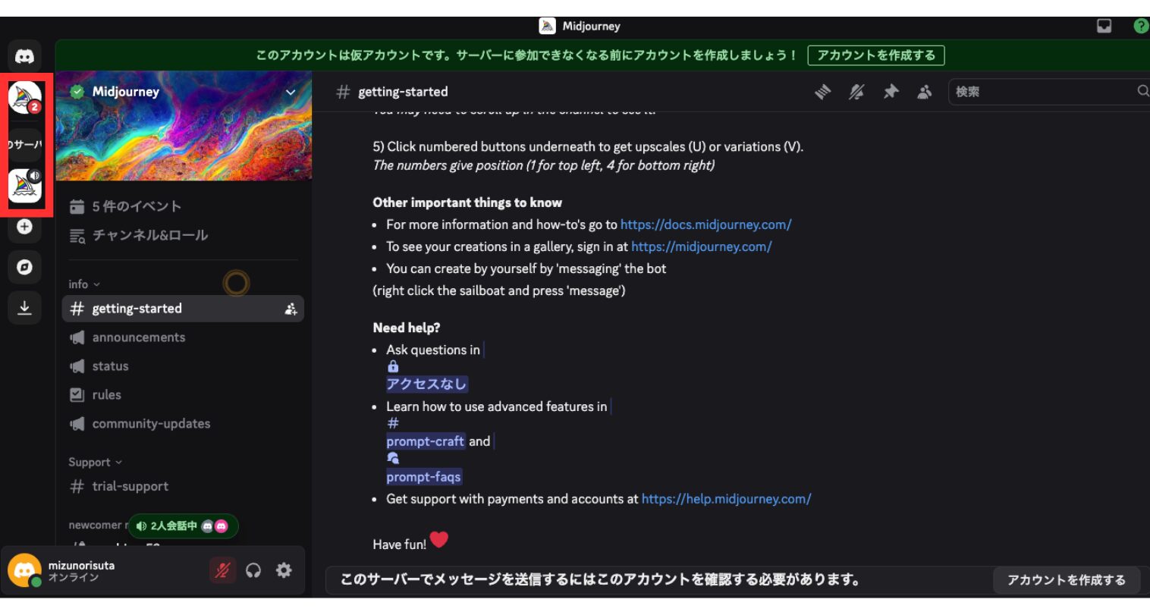Open user settings gear icon

pyautogui.click(x=284, y=570)
